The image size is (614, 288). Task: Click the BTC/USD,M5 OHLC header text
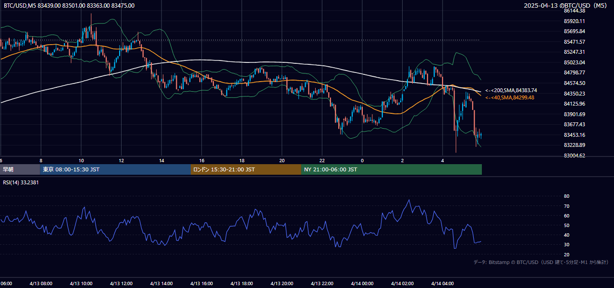coord(69,6)
